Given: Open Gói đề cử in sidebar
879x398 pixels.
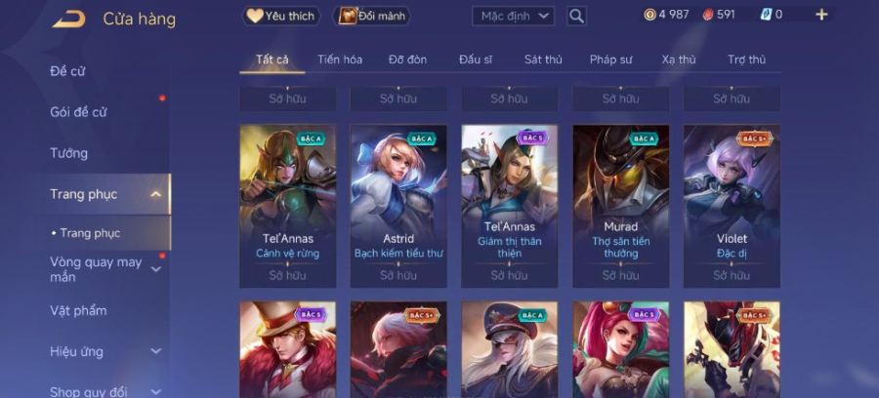Looking at the screenshot, I should point(78,112).
